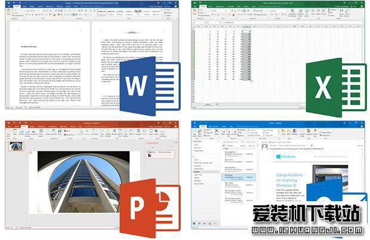Click Screen Recording in PowerPoint
This screenshot has height=240, width=370.
(x=162, y=133)
